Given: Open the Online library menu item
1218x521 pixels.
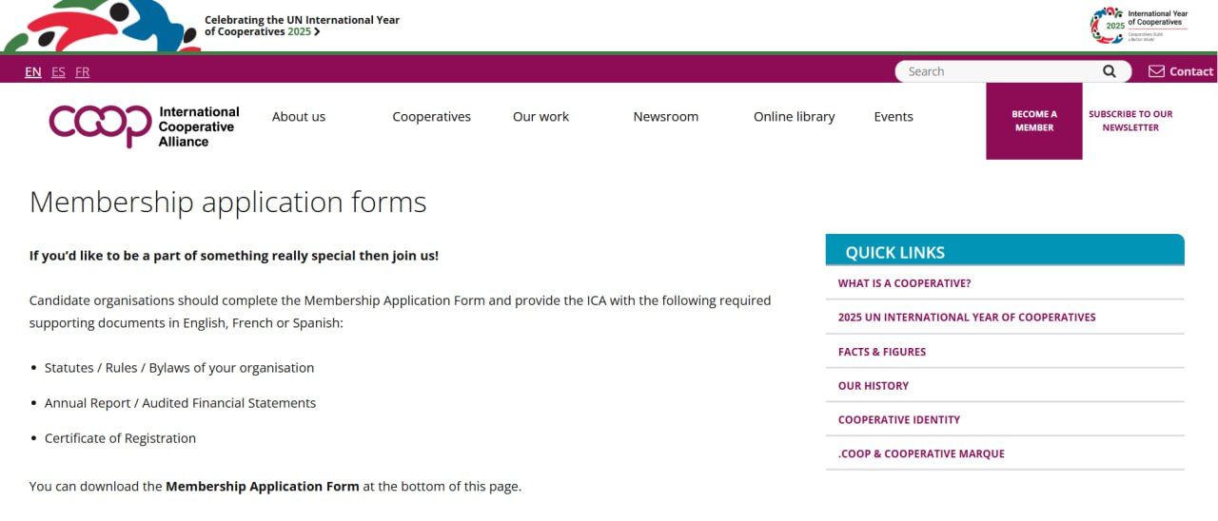Looking at the screenshot, I should click(794, 117).
